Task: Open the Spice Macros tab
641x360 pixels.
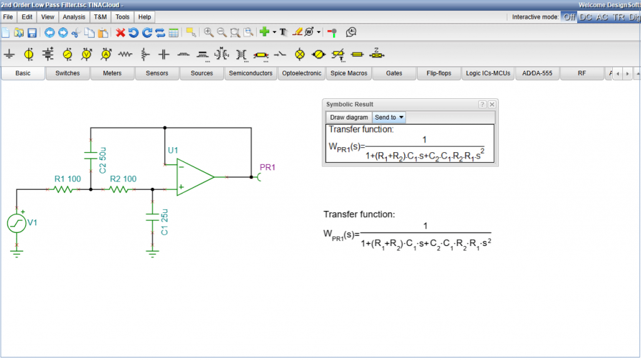Action: 349,73
